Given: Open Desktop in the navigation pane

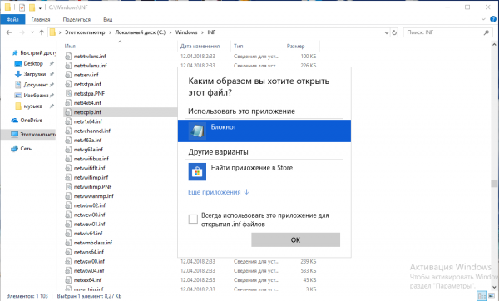Looking at the screenshot, I should tap(33, 64).
